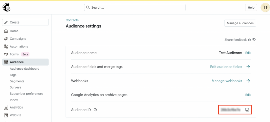
Task: Click the Create button
Action: [25, 22]
